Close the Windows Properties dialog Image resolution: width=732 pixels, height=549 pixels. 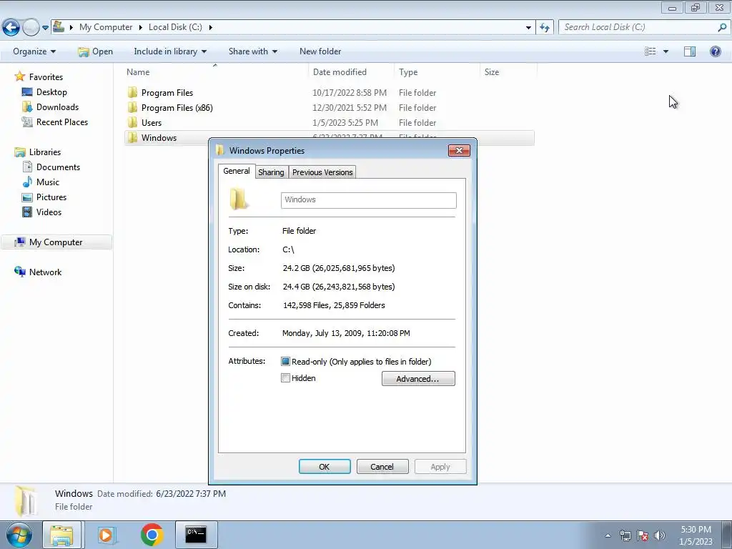[459, 150]
